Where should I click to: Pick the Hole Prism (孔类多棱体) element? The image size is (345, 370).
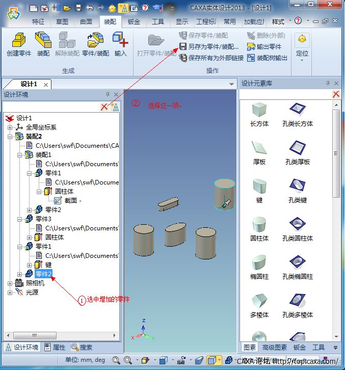[298, 306]
